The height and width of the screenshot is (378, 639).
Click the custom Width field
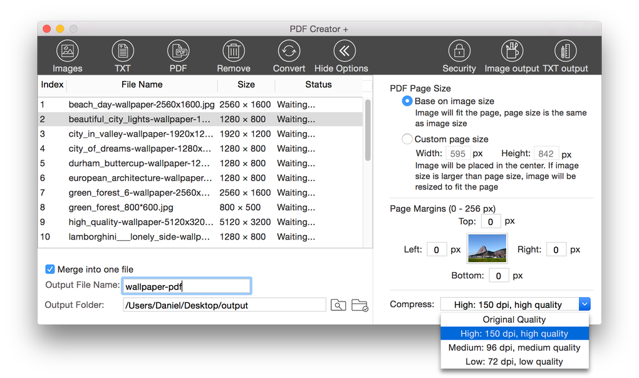[458, 154]
